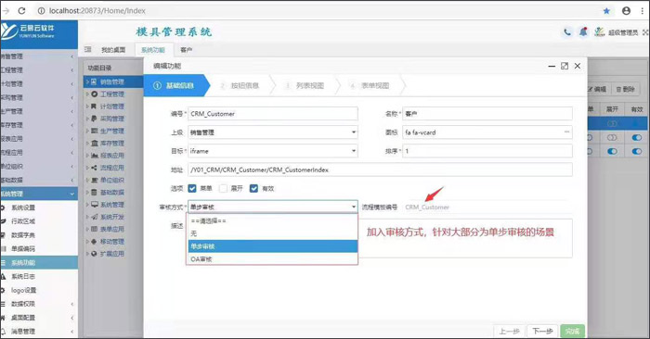Click the 系统开发 icon in 功能目录 tree

94,217
